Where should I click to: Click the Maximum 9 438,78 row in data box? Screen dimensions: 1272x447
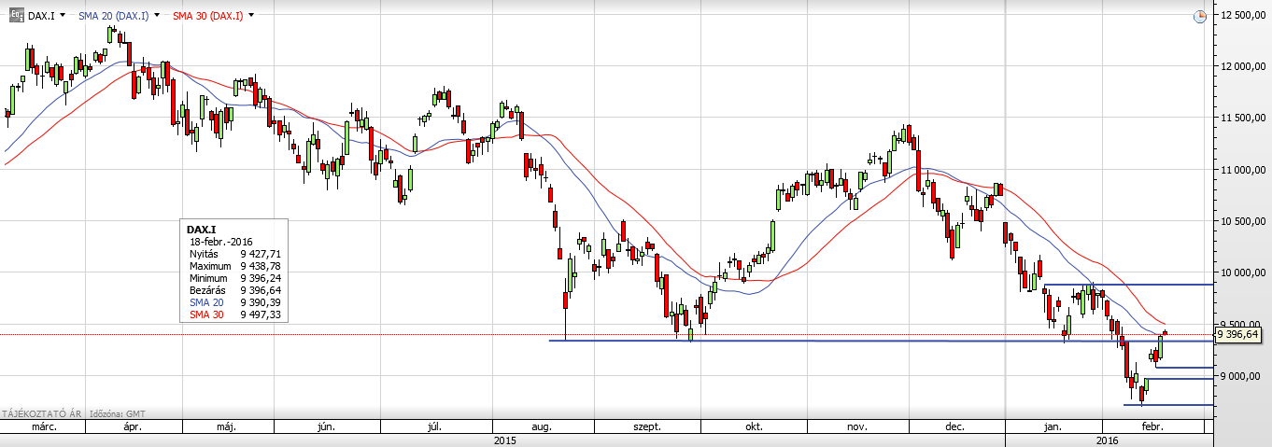[x=234, y=266]
